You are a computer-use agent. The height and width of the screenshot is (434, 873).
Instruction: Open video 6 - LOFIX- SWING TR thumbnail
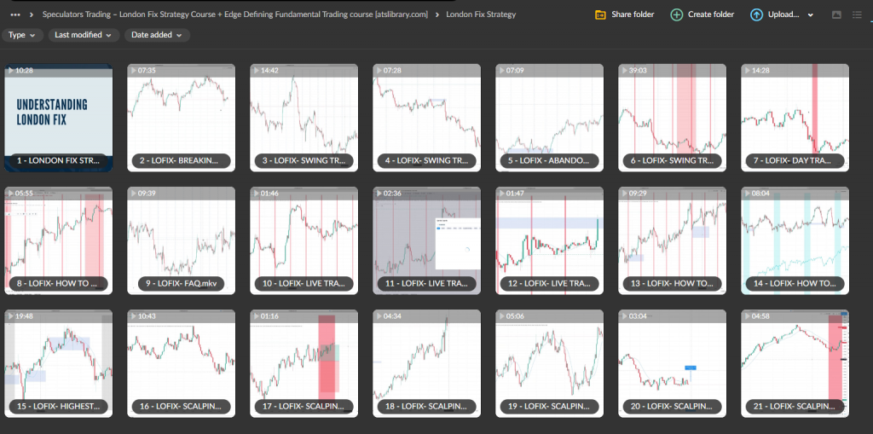pos(672,118)
